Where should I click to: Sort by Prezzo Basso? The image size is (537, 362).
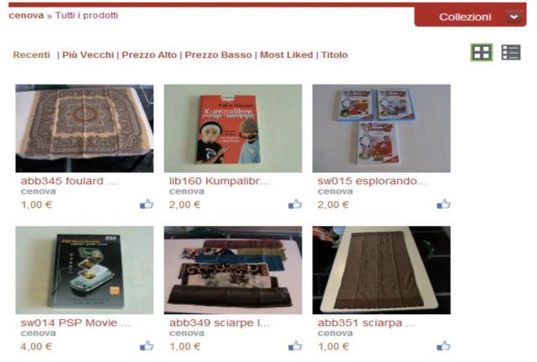click(218, 54)
